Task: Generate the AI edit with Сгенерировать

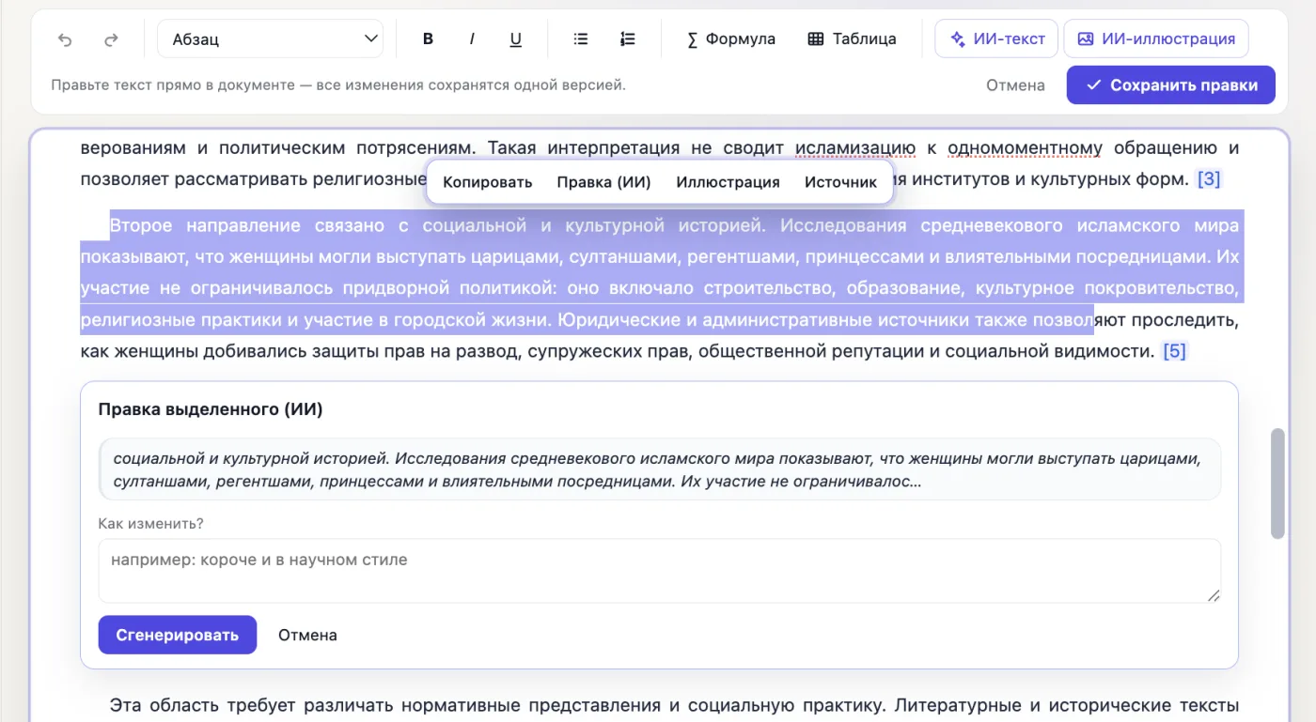Action: 178,635
